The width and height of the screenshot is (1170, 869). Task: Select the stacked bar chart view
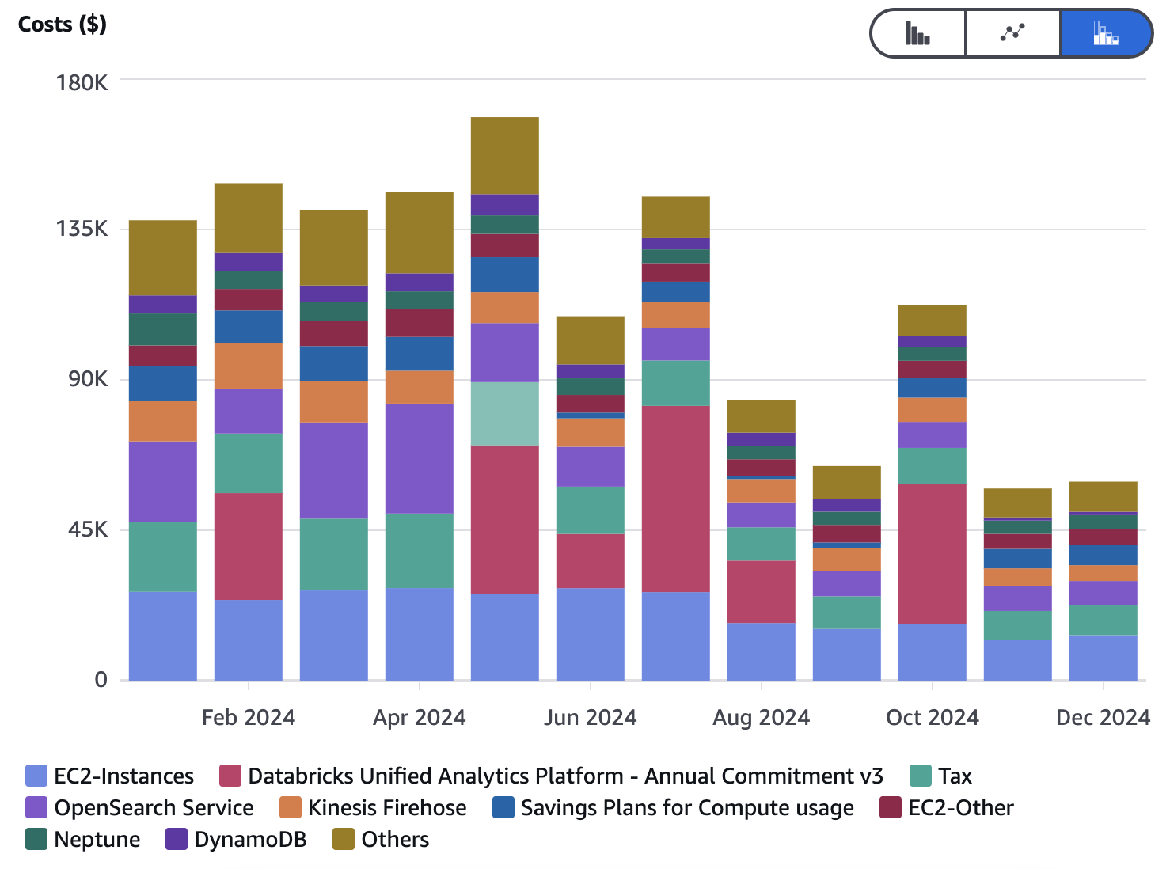(x=1106, y=33)
